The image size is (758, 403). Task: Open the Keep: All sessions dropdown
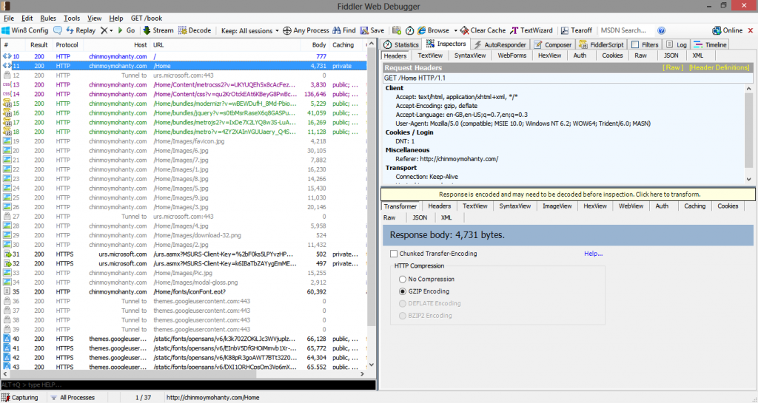pos(250,30)
